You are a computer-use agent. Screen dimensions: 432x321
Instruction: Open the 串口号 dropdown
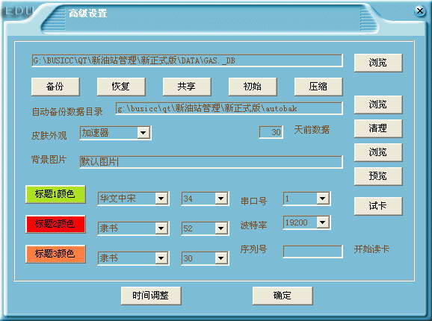tap(323, 199)
